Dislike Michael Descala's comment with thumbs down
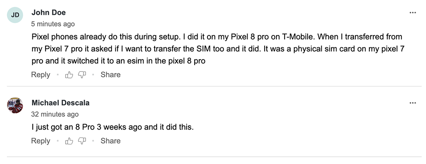 [x=82, y=141]
